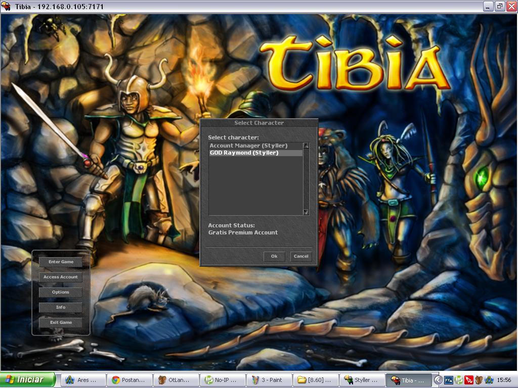518x388 pixels.
Task: Open the Windows Iniciar start button
Action: (28, 380)
